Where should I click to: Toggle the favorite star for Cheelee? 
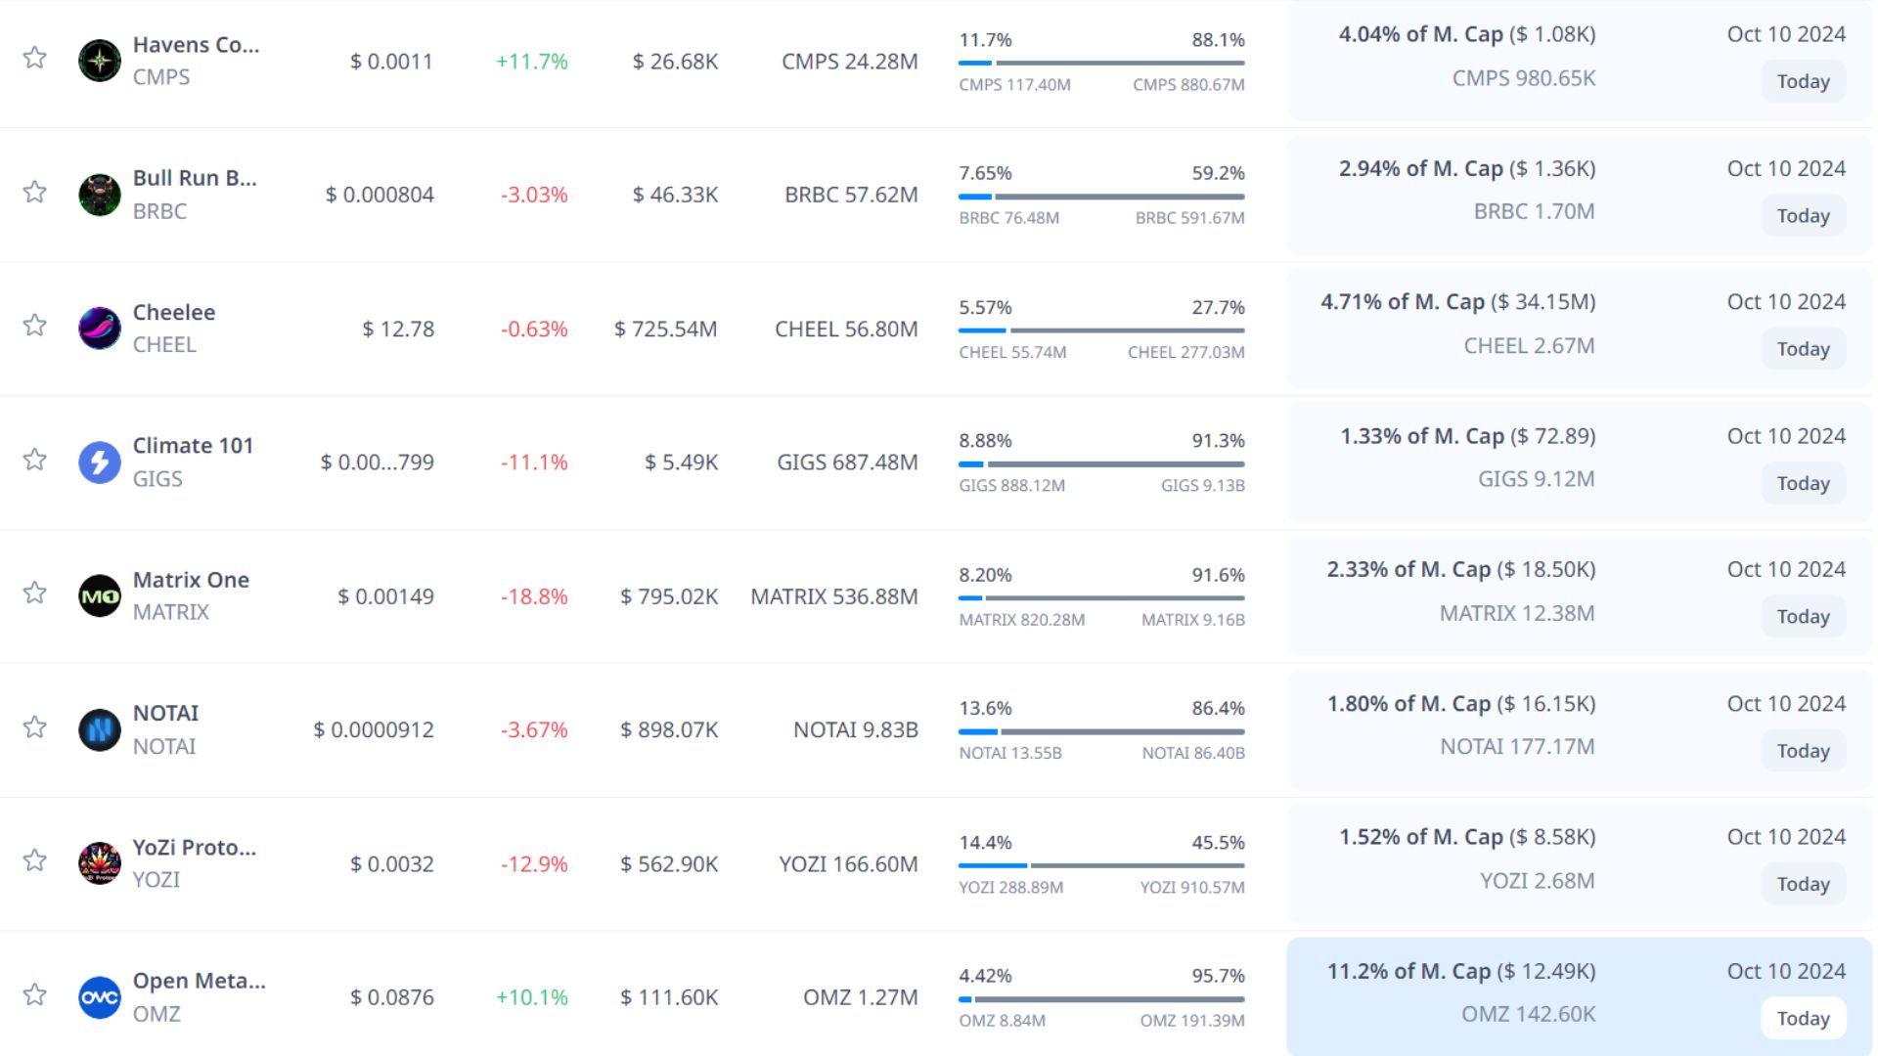35,325
